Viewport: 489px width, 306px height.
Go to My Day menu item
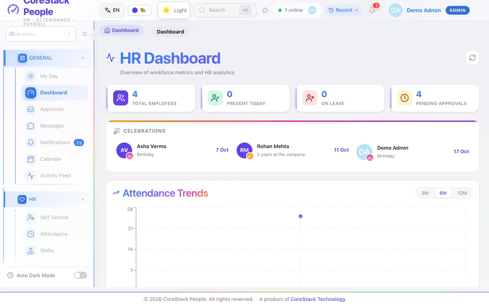[55, 76]
